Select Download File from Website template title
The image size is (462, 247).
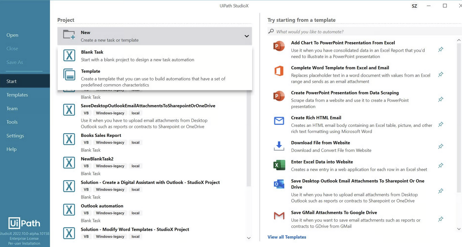coord(321,143)
